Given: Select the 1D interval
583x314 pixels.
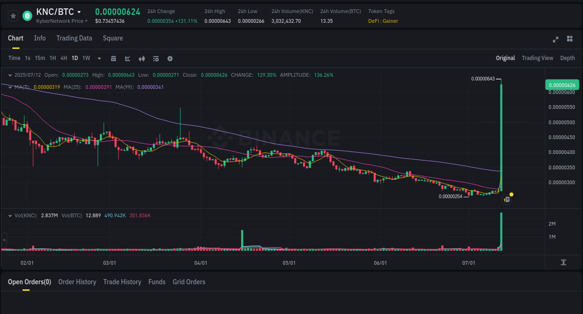Looking at the screenshot, I should [75, 58].
